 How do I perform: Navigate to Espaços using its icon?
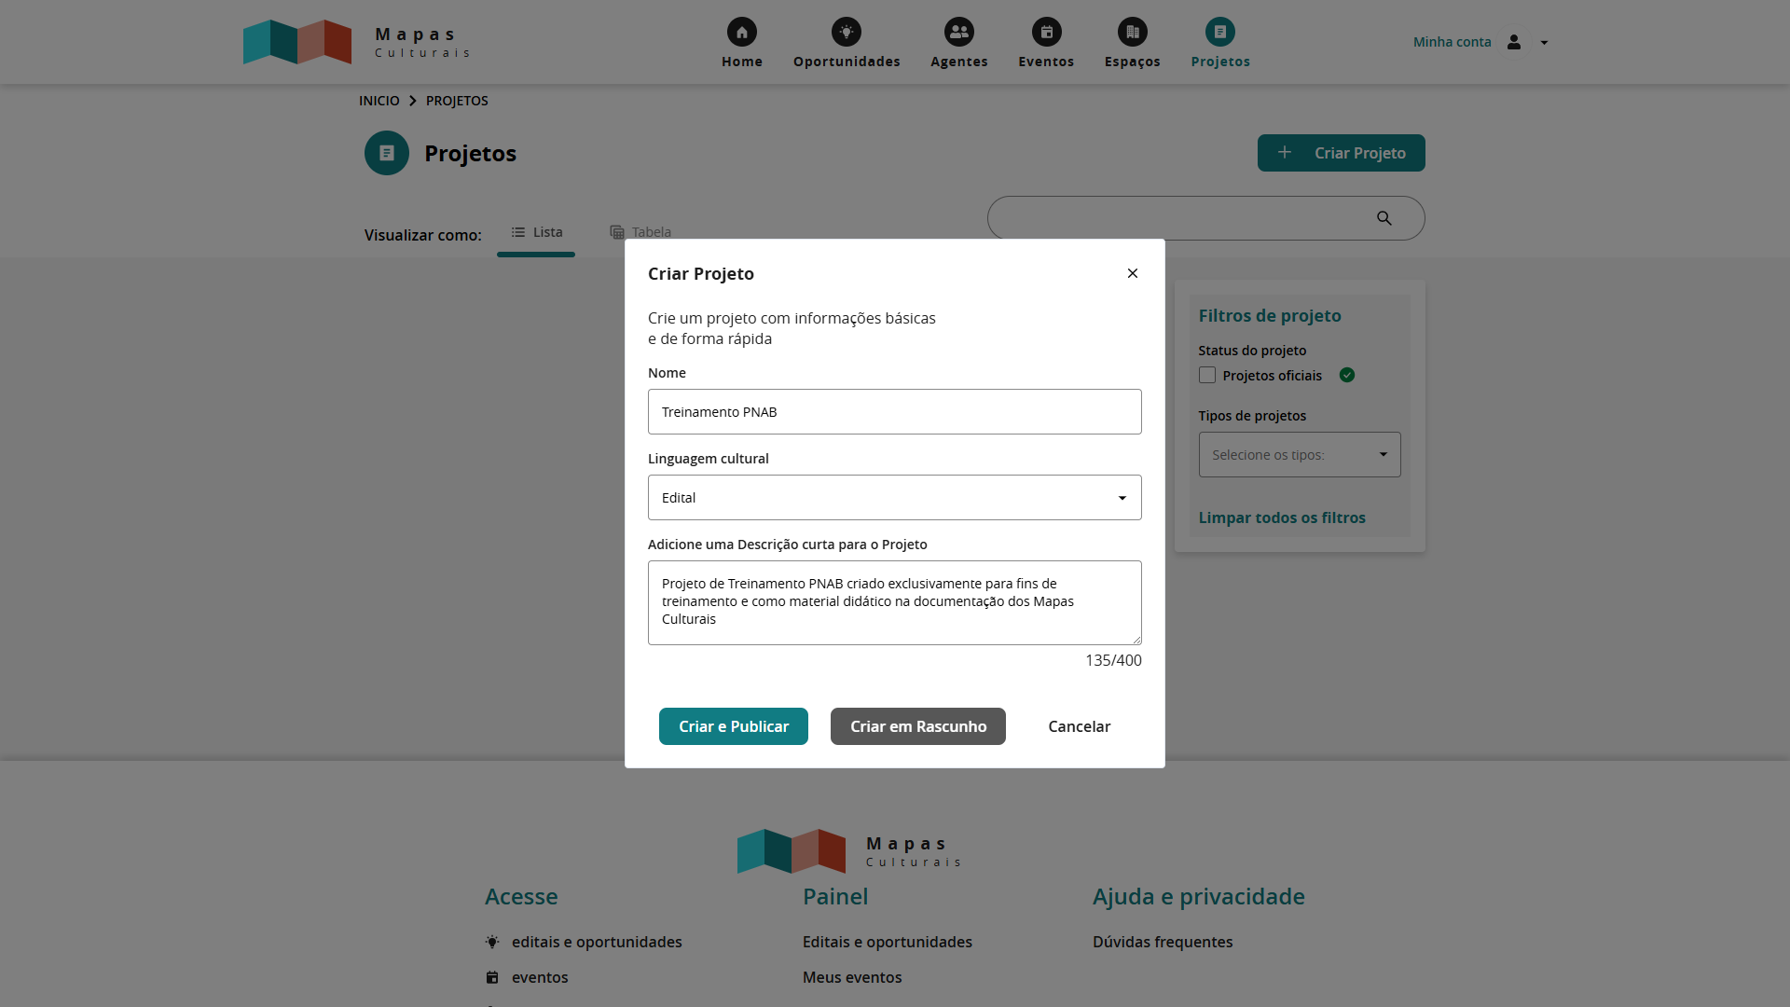1132,31
